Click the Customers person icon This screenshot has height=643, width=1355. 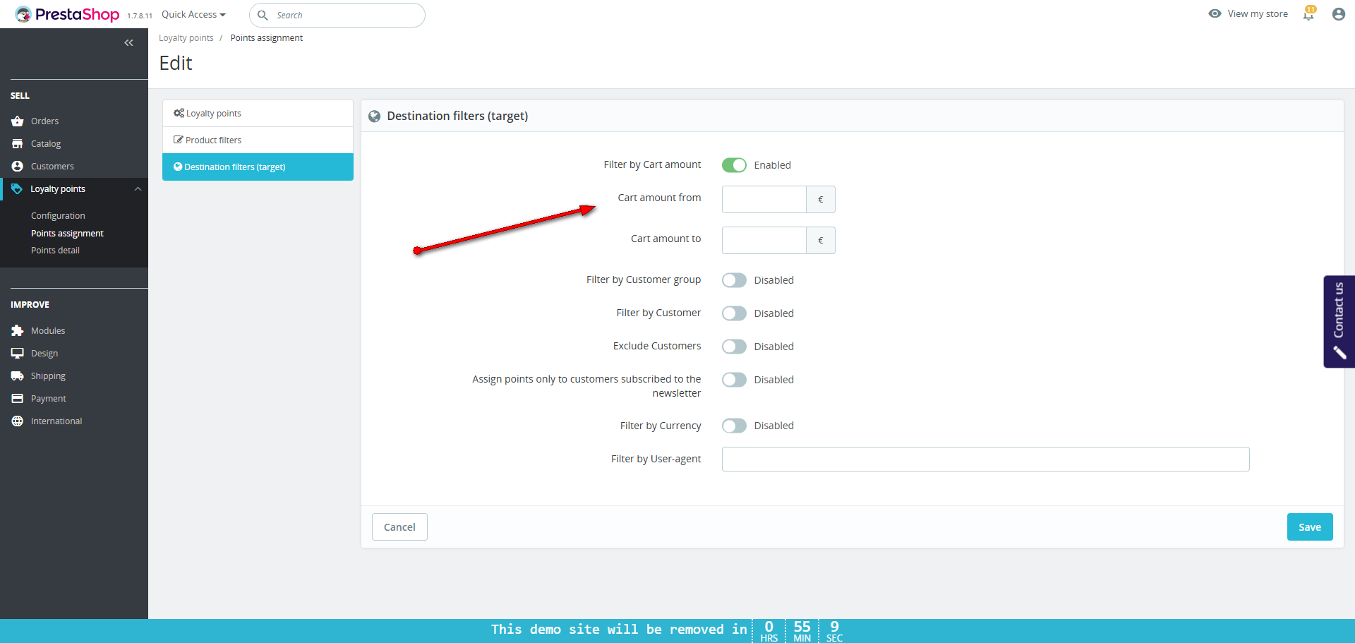point(18,167)
